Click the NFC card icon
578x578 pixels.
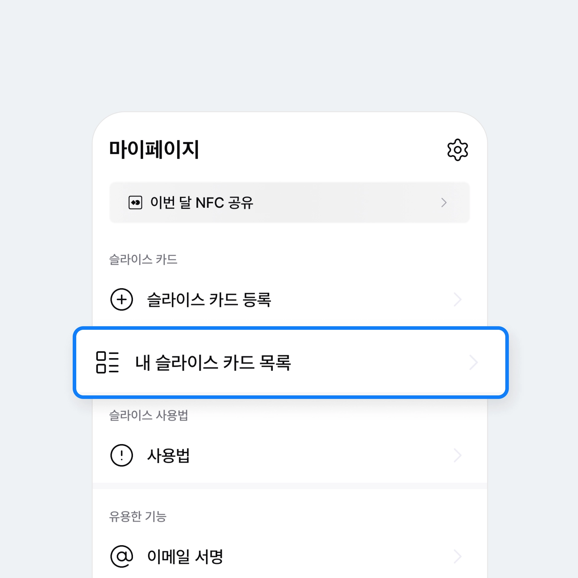[x=135, y=202]
